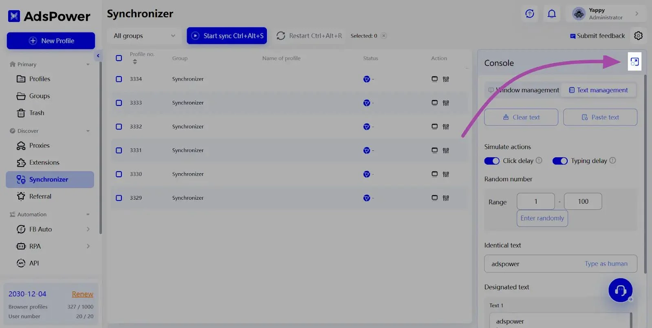
Task: Open the notifications bell
Action: [x=551, y=14]
